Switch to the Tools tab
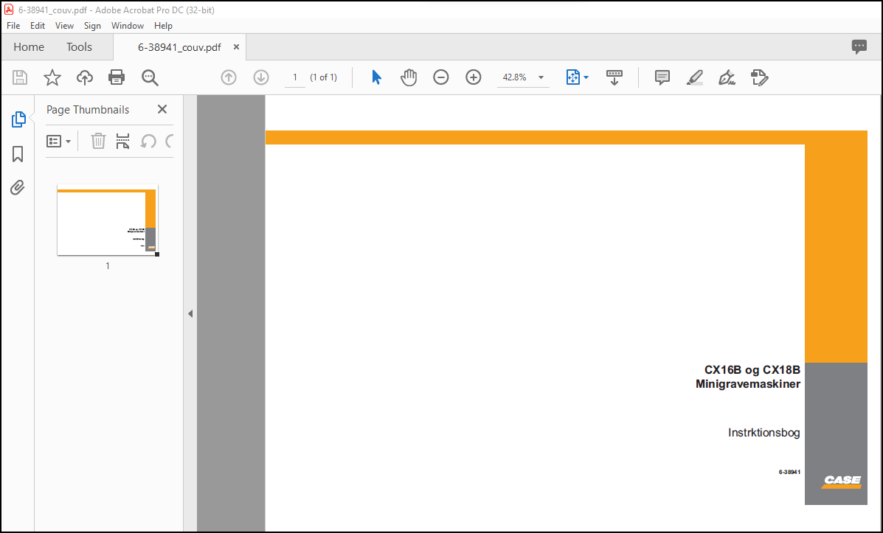883x533 pixels. (x=79, y=47)
